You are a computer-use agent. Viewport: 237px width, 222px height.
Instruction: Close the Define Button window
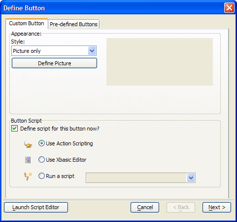[x=229, y=8]
